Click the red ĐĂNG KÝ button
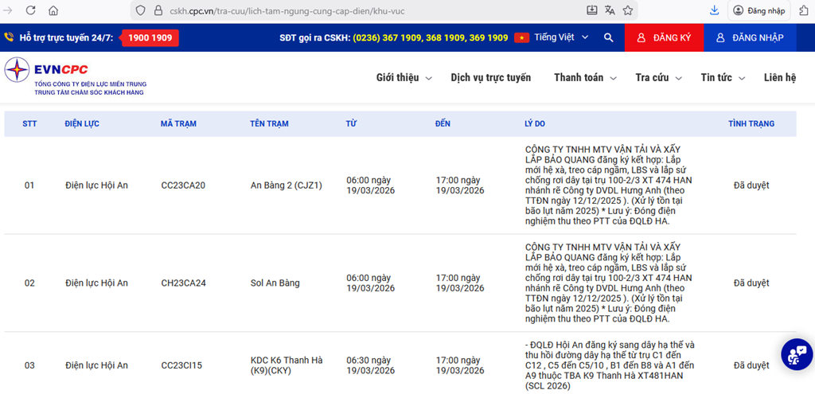 coord(664,37)
